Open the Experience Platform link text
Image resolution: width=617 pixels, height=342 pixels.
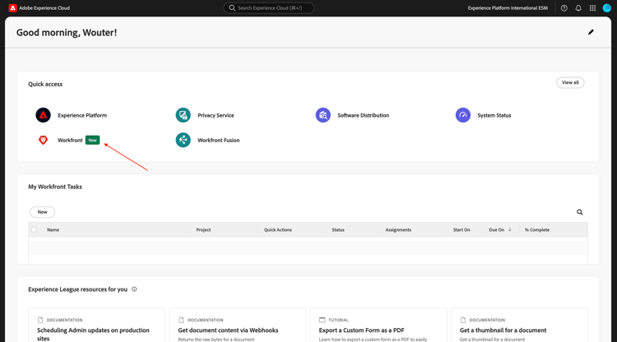click(x=82, y=115)
